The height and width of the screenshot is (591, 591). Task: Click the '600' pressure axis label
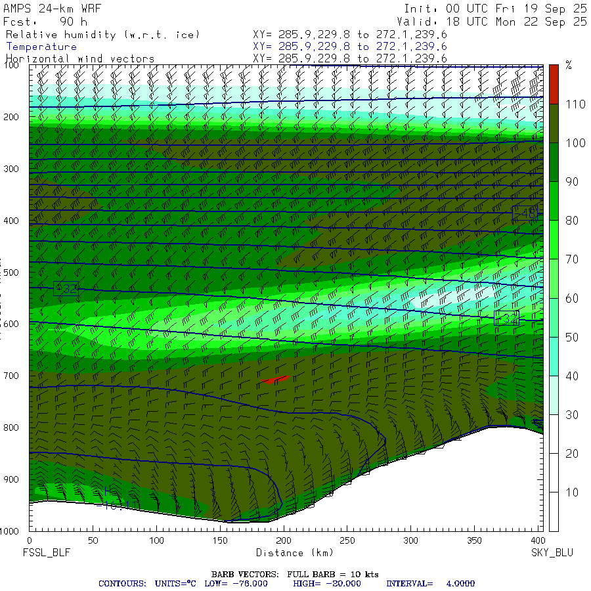tap(11, 324)
